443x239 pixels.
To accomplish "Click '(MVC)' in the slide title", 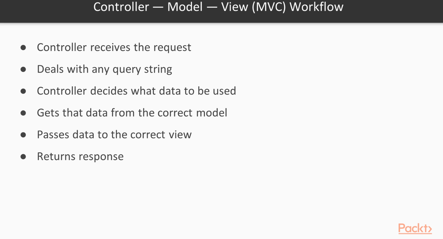I will [x=269, y=7].
